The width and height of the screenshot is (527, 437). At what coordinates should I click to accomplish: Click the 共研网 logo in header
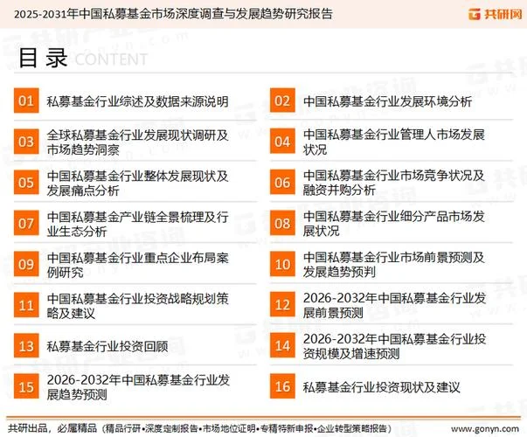[495, 14]
